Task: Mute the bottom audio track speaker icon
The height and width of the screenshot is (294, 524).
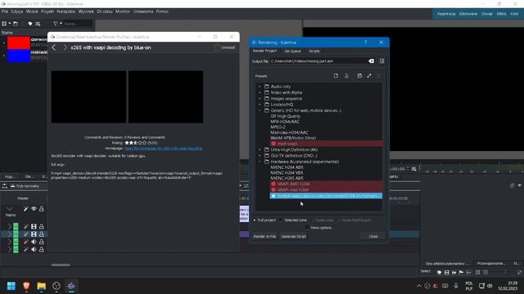Action: coord(34,249)
